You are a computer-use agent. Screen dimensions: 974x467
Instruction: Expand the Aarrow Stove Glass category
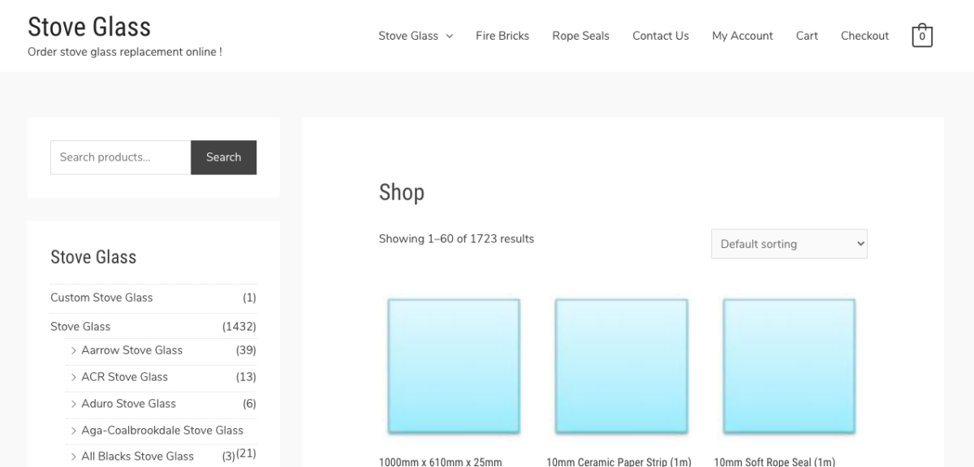coord(74,350)
